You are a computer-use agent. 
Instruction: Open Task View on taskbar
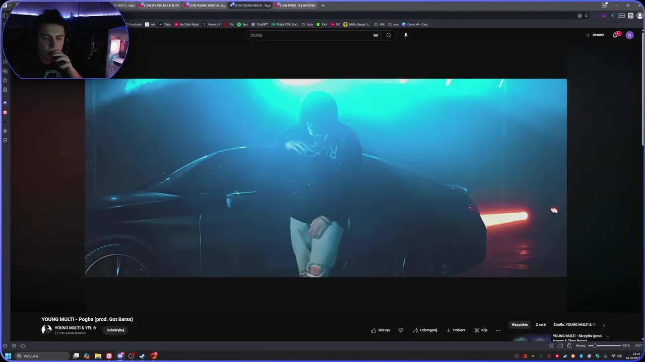click(76, 356)
